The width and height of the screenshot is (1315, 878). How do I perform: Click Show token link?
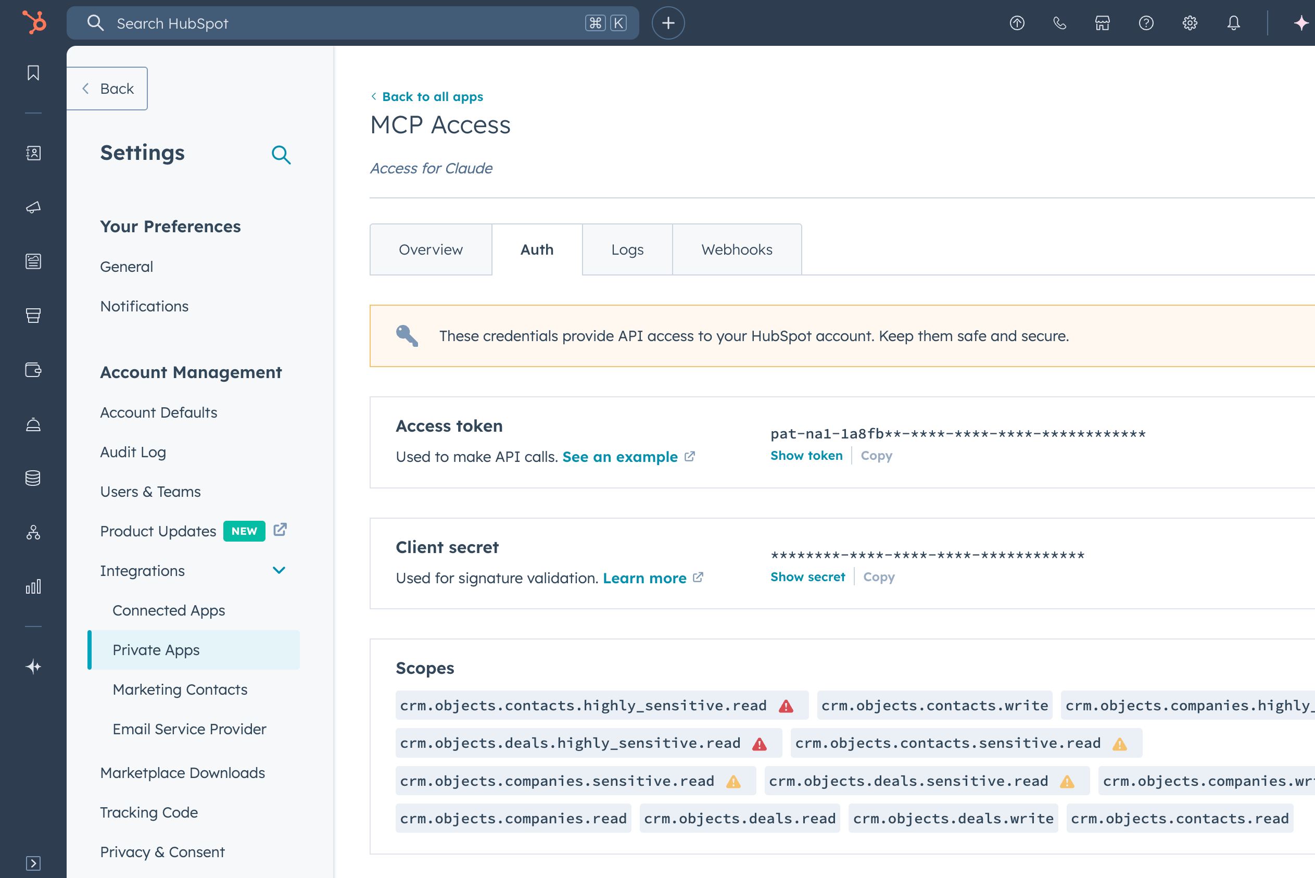pyautogui.click(x=806, y=455)
